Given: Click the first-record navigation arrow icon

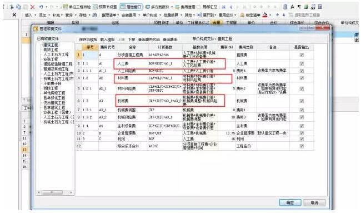Looking at the screenshot, I should coord(224,7).
